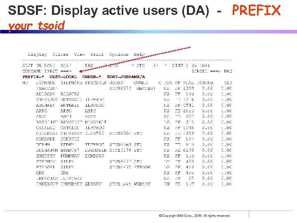Click the PAGING column header
The width and height of the screenshot is (297, 223).
pyautogui.click(x=205, y=83)
